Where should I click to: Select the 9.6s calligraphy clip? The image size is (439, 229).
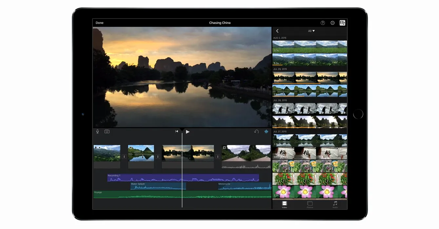click(309, 153)
